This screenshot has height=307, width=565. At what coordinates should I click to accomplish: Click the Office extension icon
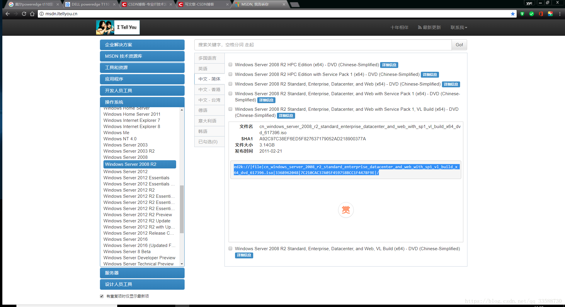[541, 14]
